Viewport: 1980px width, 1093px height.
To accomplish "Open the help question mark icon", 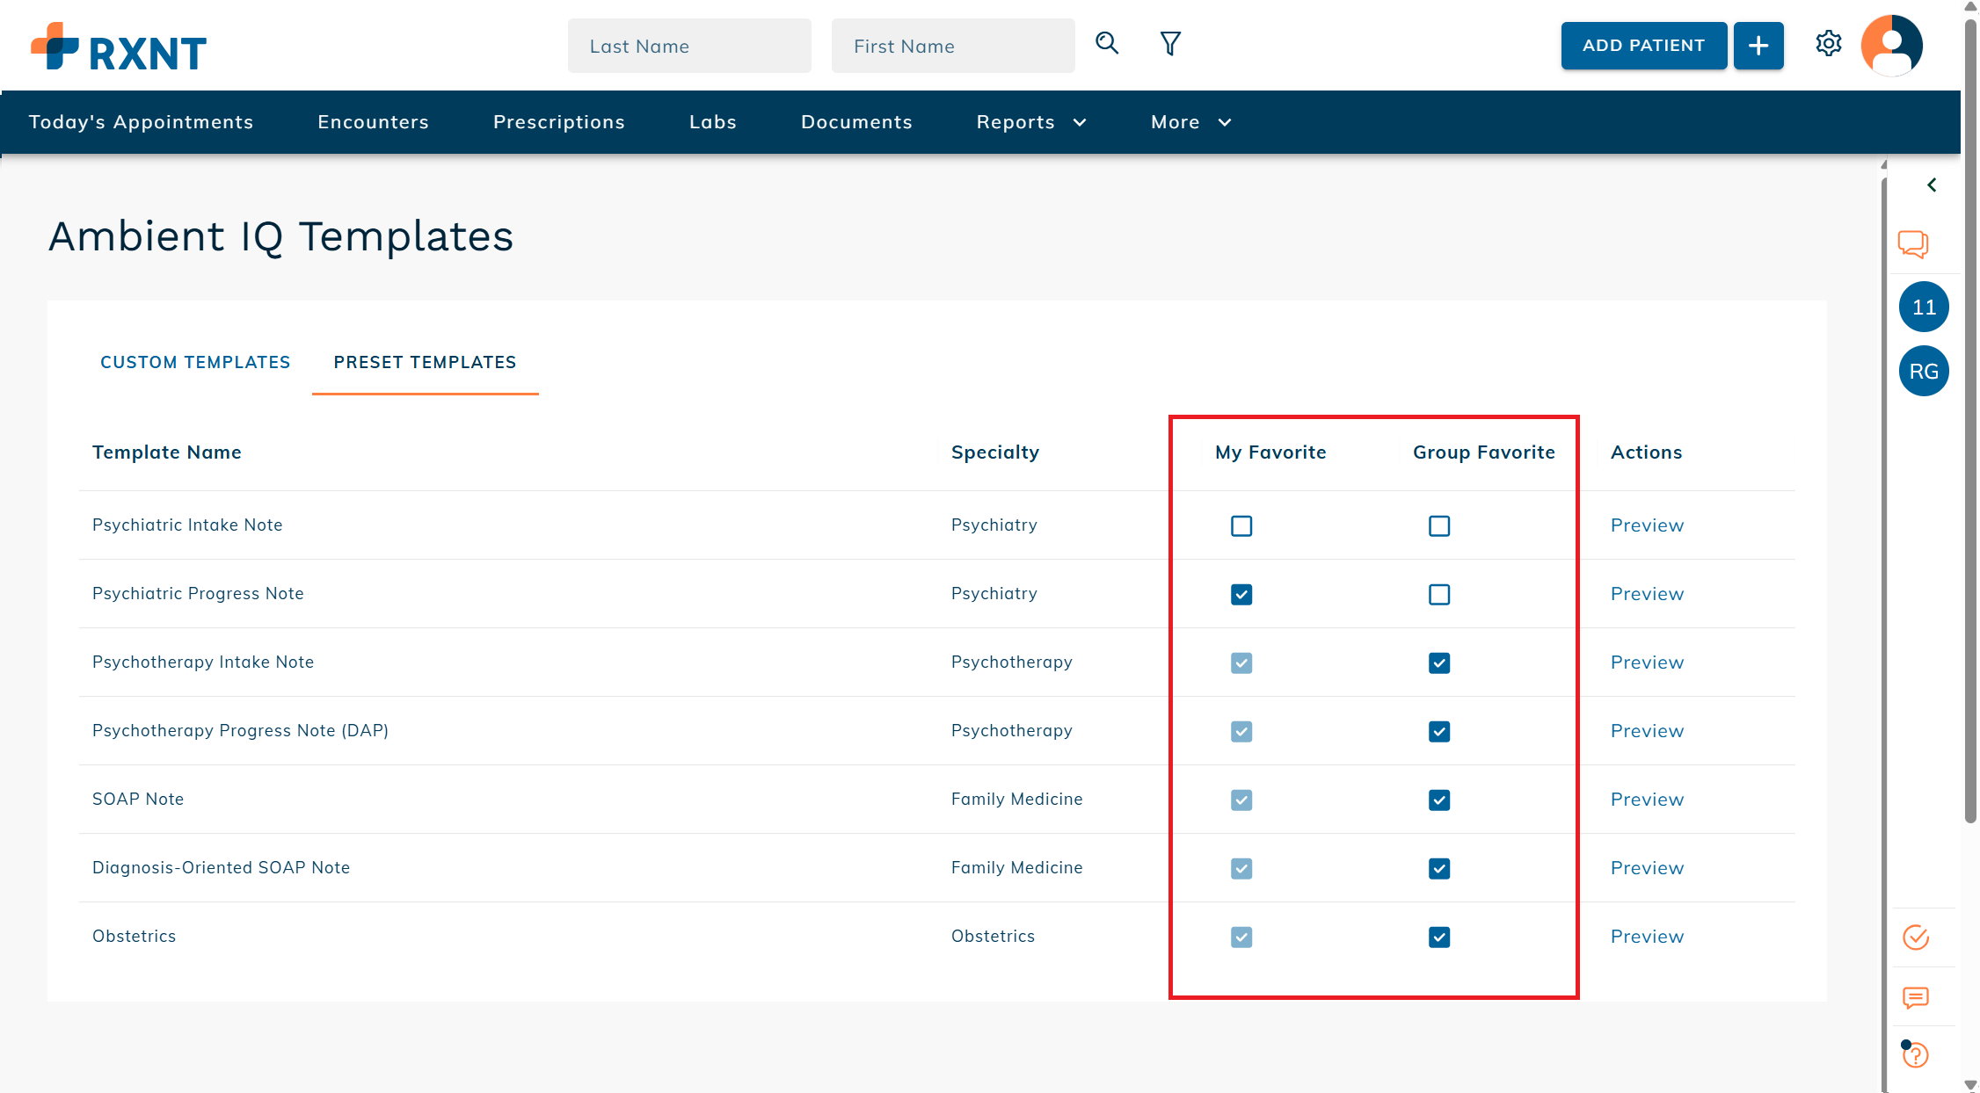I will (1916, 1054).
